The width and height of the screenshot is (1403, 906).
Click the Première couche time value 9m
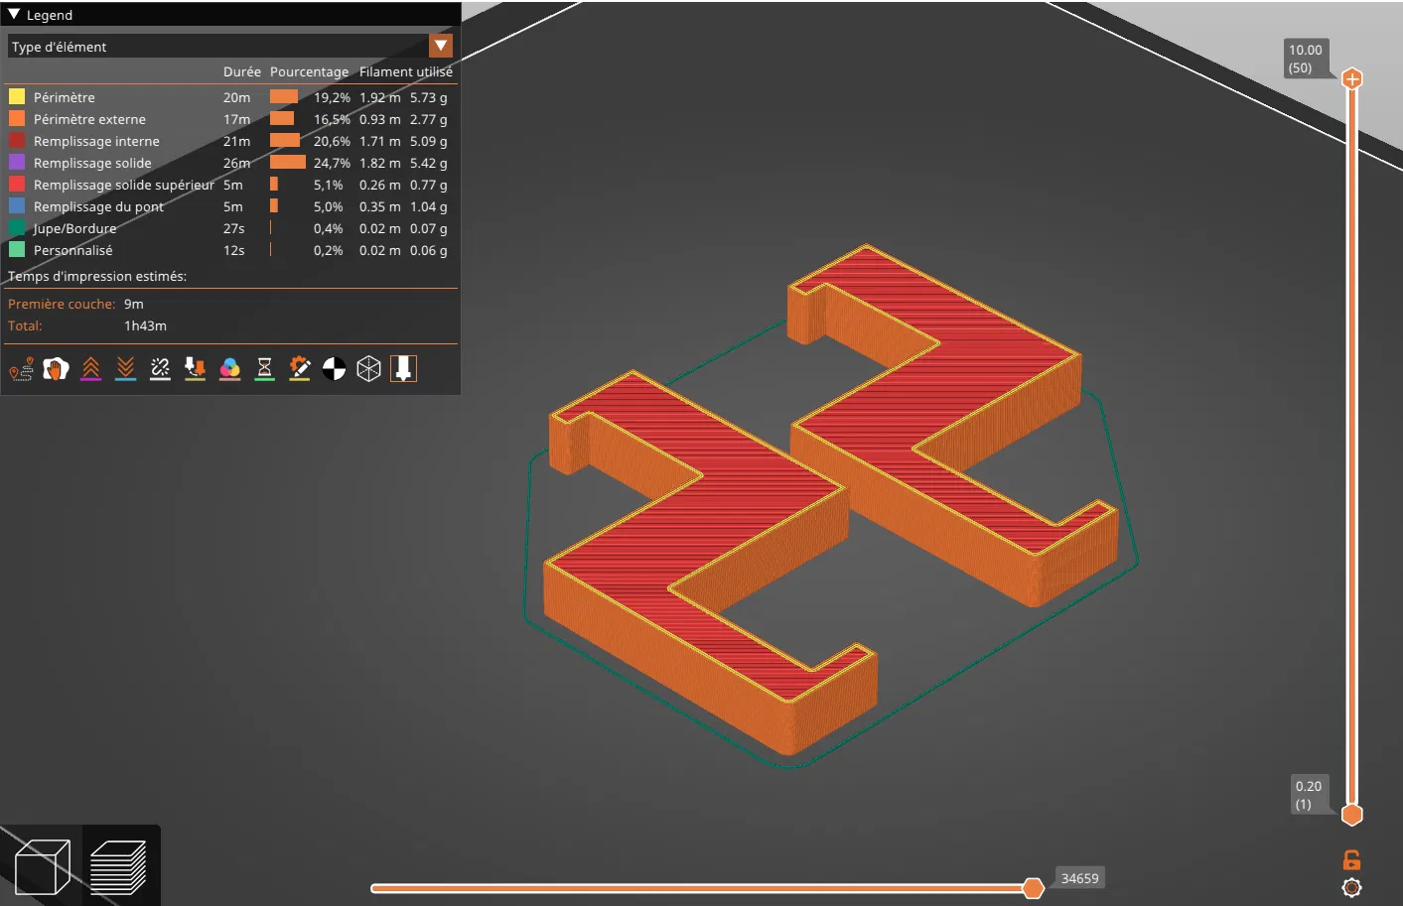134,304
